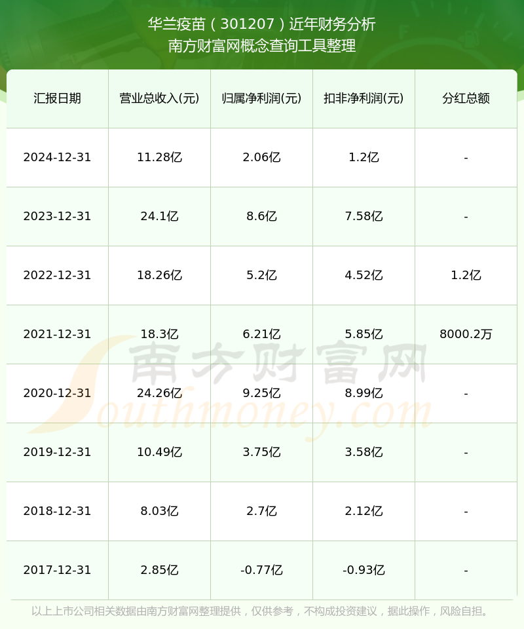Click the value 8.99亿

pos(364,393)
